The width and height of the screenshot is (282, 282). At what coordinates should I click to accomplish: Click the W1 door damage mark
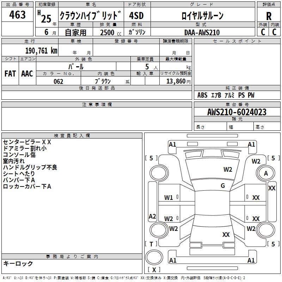(x=169, y=198)
